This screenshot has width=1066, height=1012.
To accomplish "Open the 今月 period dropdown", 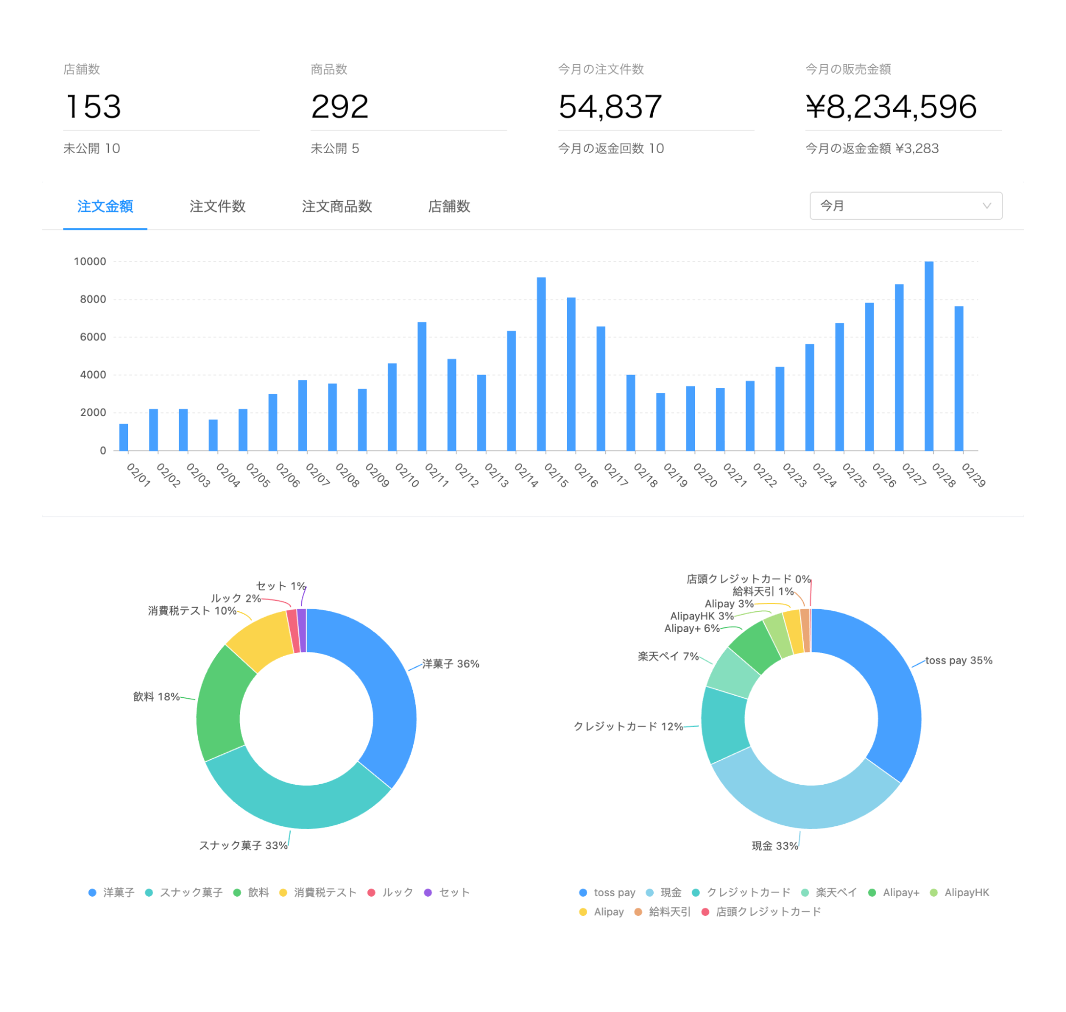I will [905, 205].
